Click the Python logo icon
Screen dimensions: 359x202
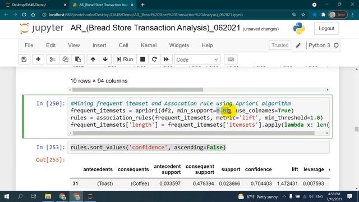299,29
